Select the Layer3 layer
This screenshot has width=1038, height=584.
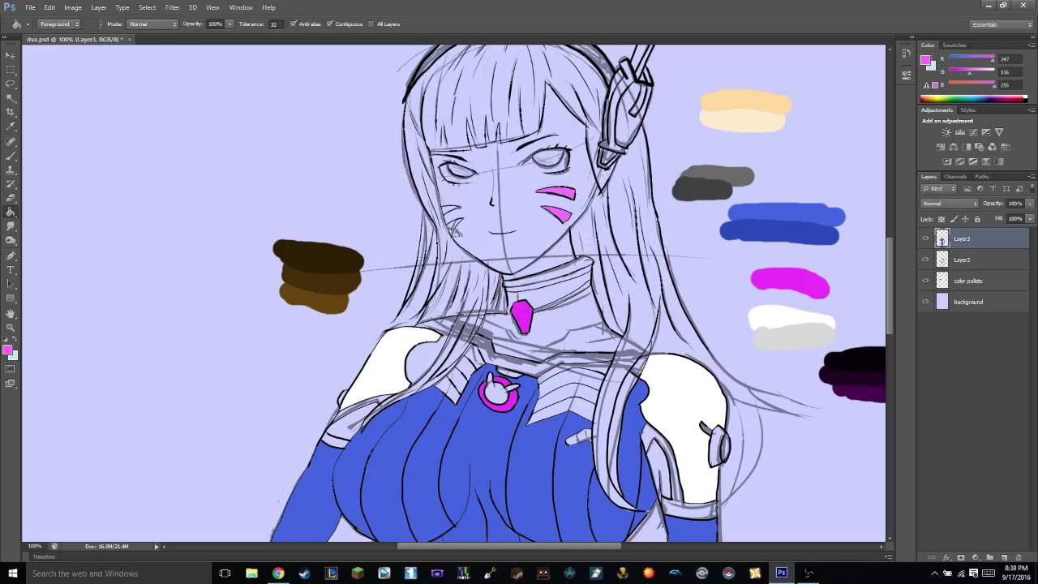[975, 238]
